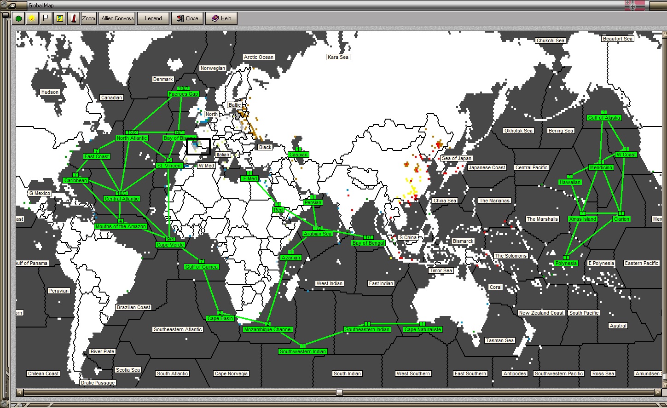Open the Help book
This screenshot has width=667, height=408.
point(221,18)
